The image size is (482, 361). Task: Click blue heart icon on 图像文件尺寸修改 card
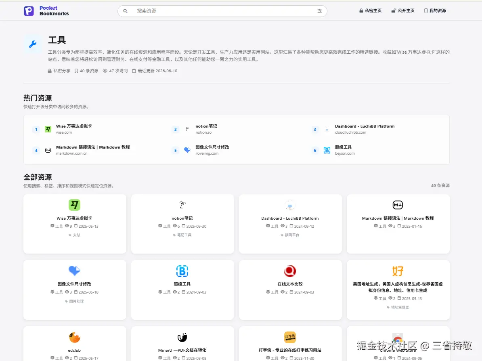74,271
